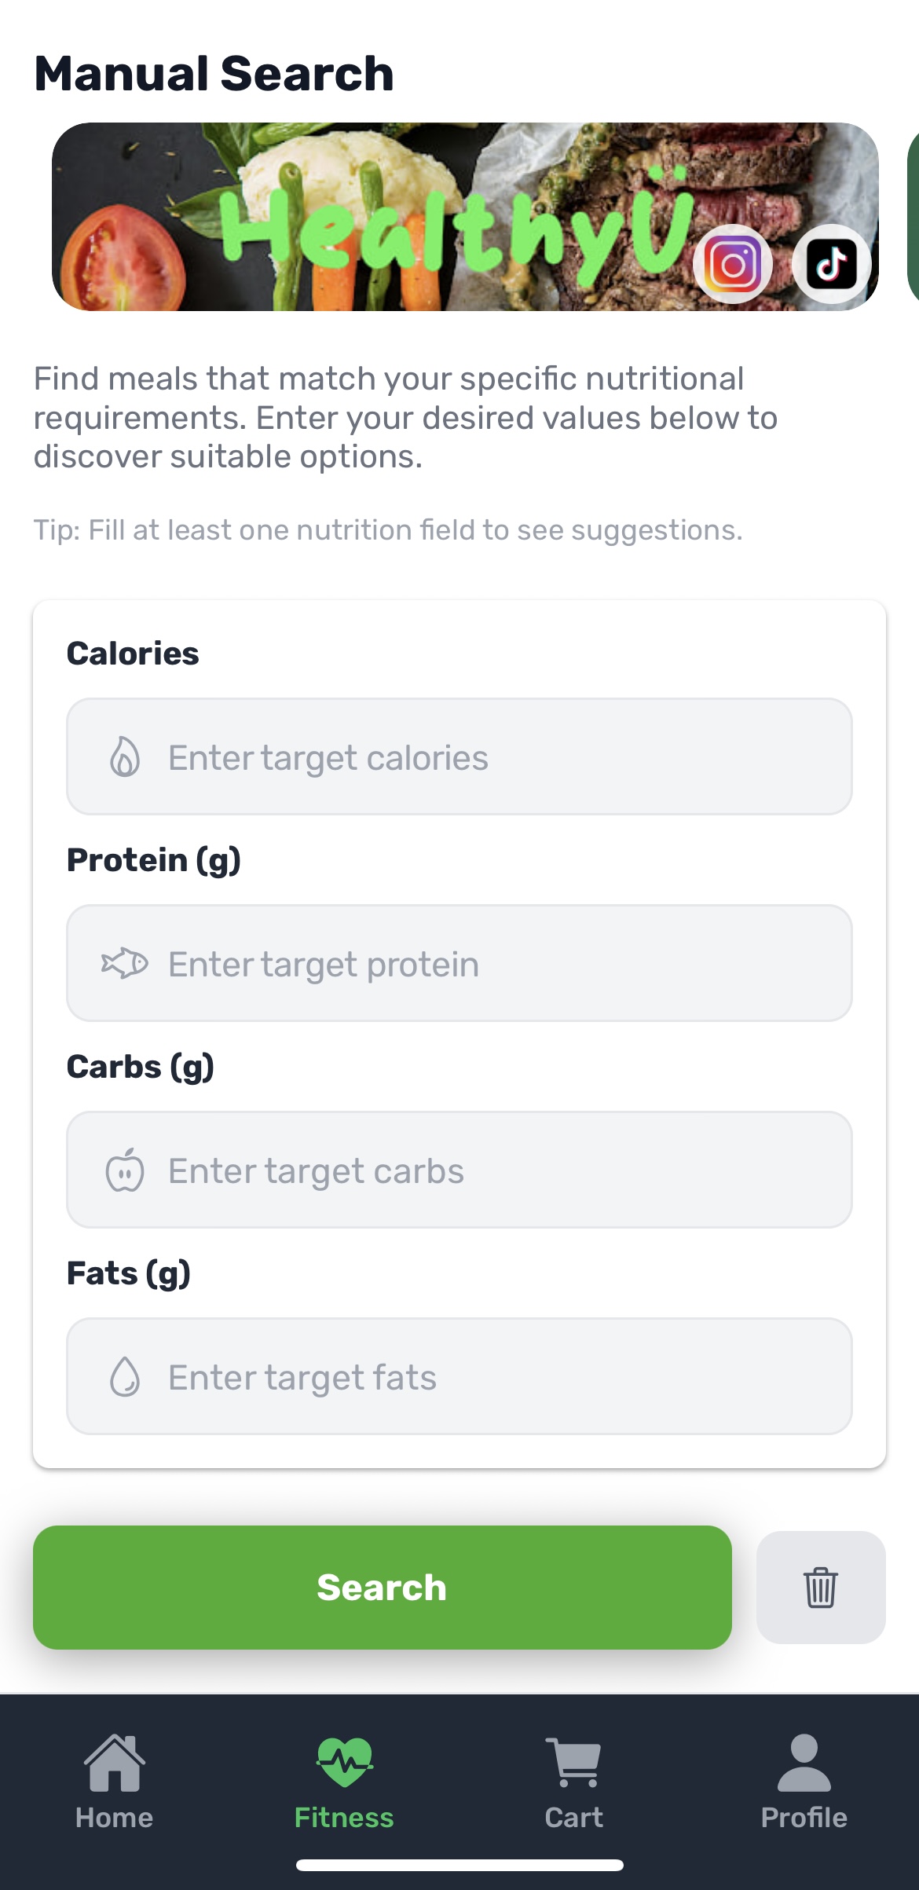The width and height of the screenshot is (919, 1890).
Task: Tap the next banner card edge
Action: point(913,216)
